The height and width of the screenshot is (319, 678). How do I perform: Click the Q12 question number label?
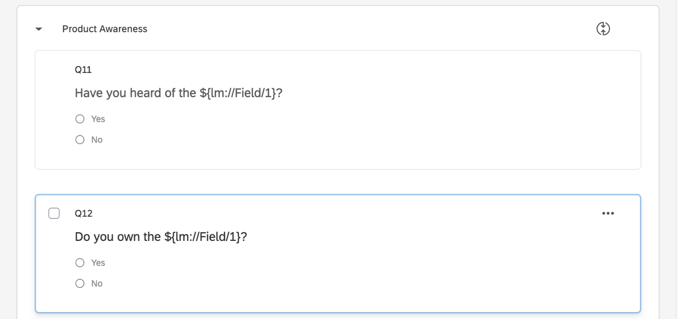coord(83,213)
